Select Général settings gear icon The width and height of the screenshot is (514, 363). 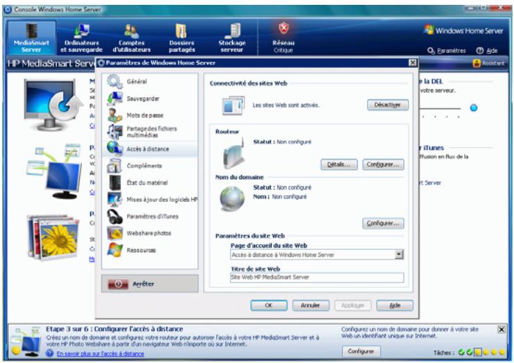pos(115,81)
